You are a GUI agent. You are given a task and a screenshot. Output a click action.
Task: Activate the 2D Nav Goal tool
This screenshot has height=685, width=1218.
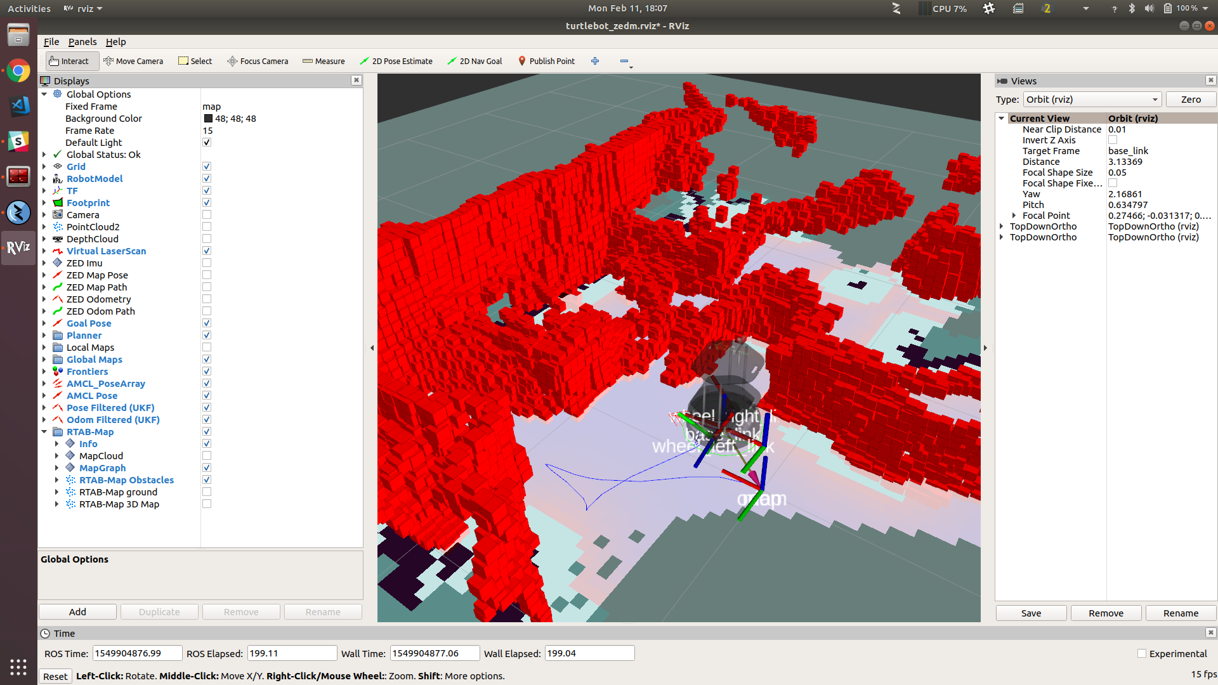(475, 61)
